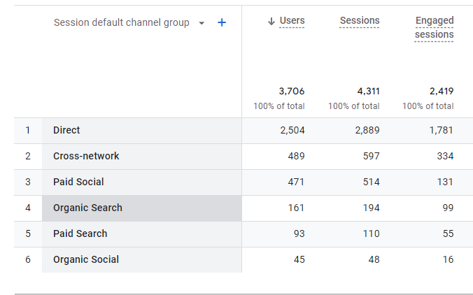
Task: Select the Session default channel group label
Action: (x=122, y=22)
